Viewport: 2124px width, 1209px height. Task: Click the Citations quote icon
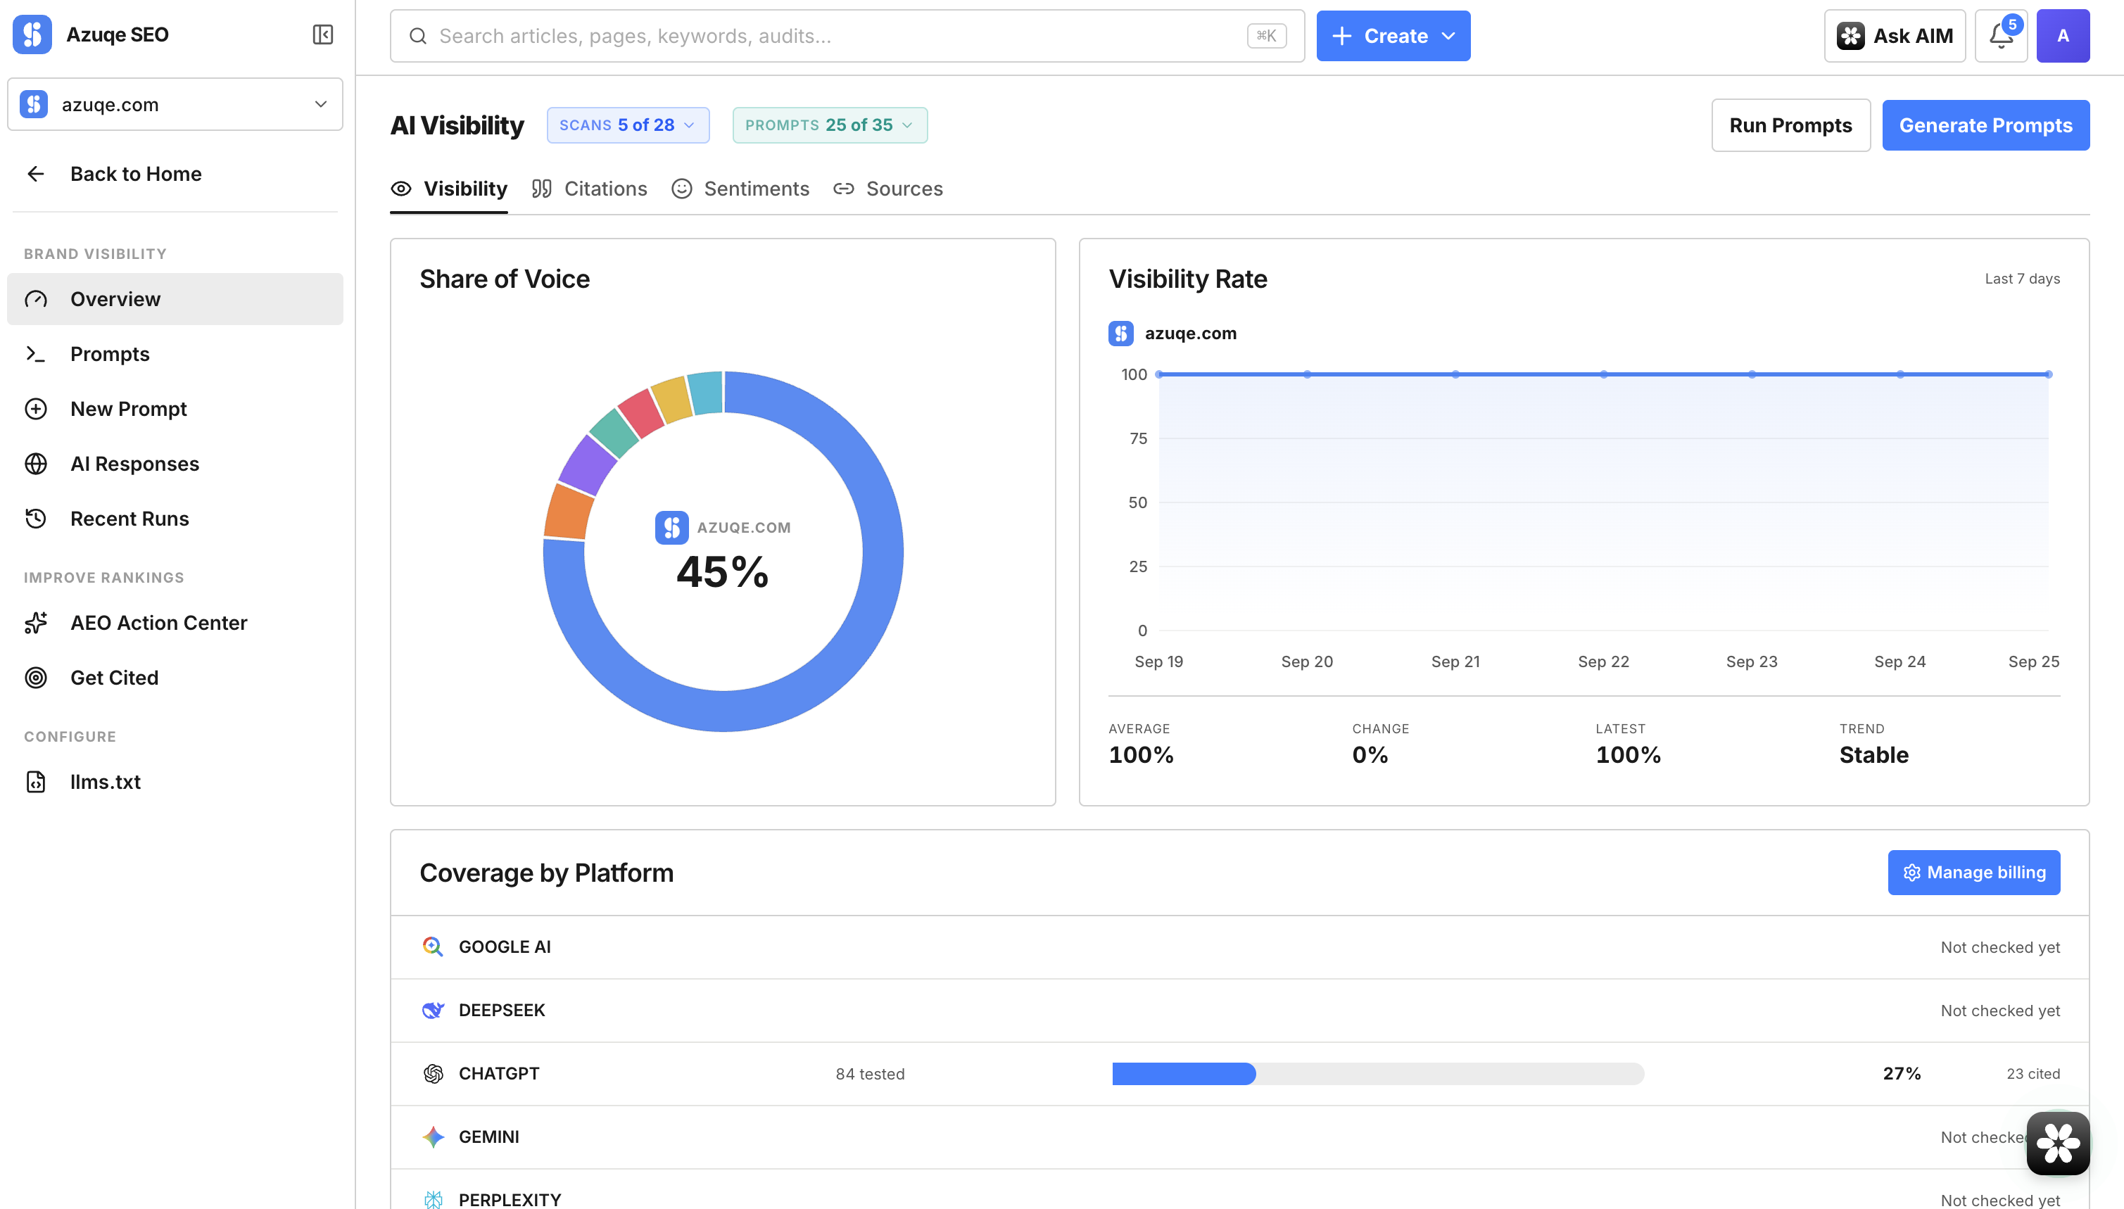(x=541, y=189)
